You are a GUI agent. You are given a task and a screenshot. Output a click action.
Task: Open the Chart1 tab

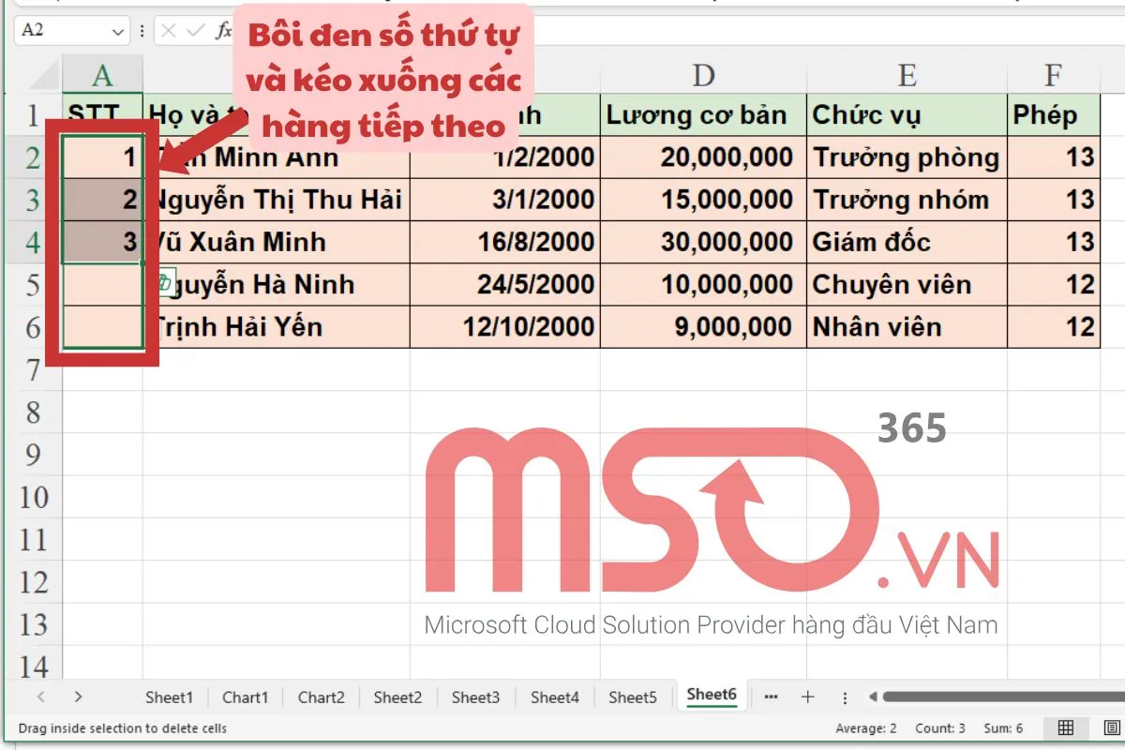tap(245, 697)
